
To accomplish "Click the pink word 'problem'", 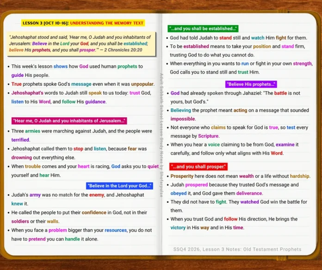I will (x=58, y=230).
